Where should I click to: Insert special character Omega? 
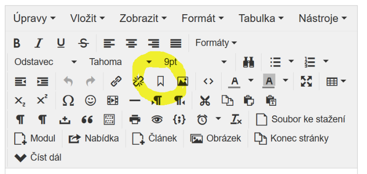pyautogui.click(x=68, y=101)
